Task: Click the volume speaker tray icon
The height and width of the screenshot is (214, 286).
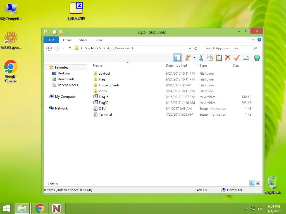Action: click(259, 209)
